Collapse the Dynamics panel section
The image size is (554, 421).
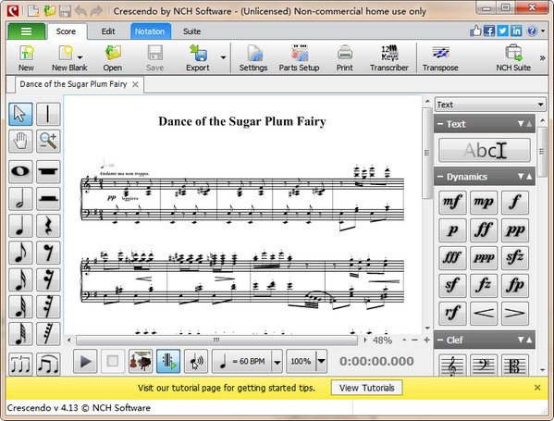440,177
